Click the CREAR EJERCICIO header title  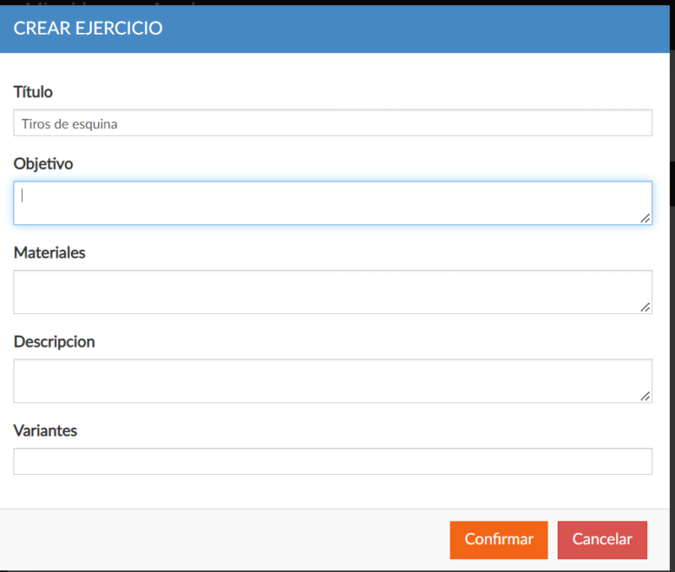pos(88,29)
